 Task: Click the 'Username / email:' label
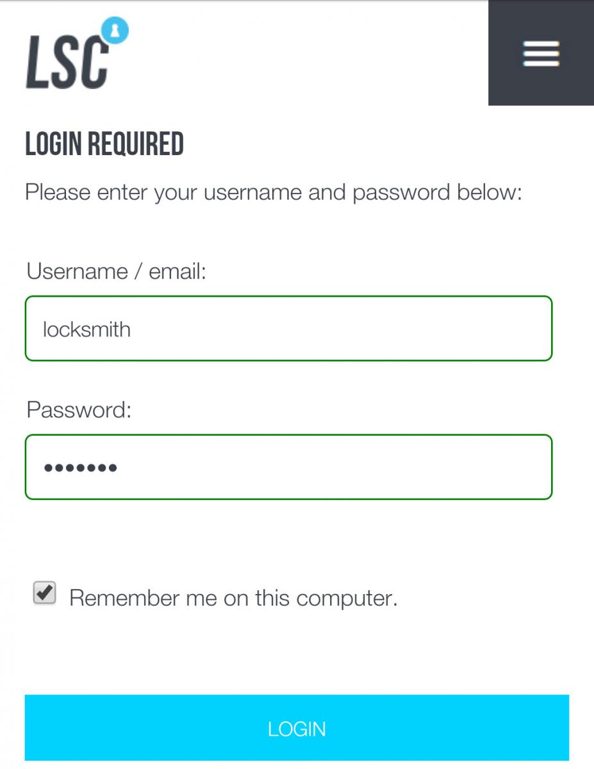116,271
